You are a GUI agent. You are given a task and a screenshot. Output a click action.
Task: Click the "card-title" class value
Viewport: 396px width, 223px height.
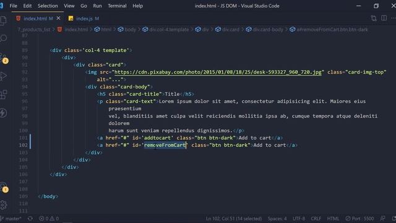144,94
